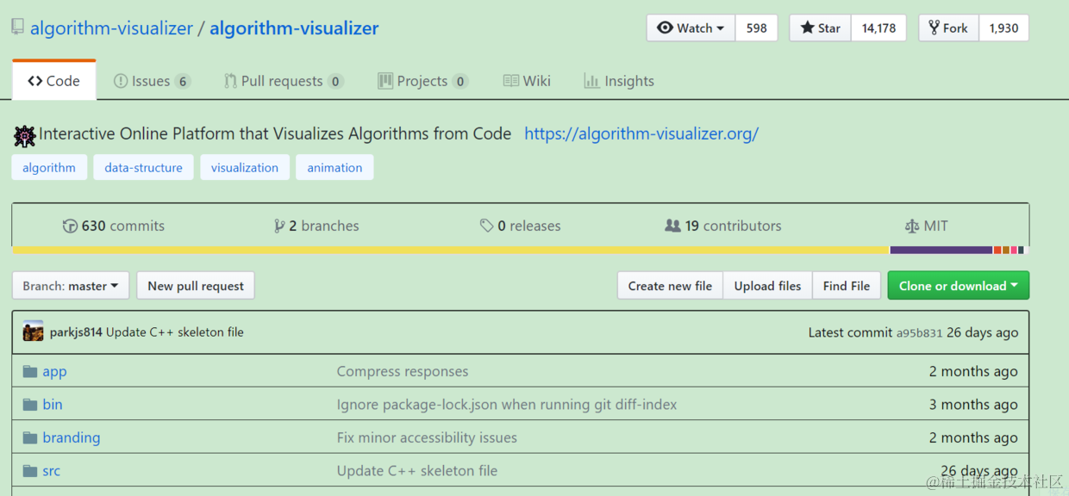Click Upload files button

click(767, 286)
